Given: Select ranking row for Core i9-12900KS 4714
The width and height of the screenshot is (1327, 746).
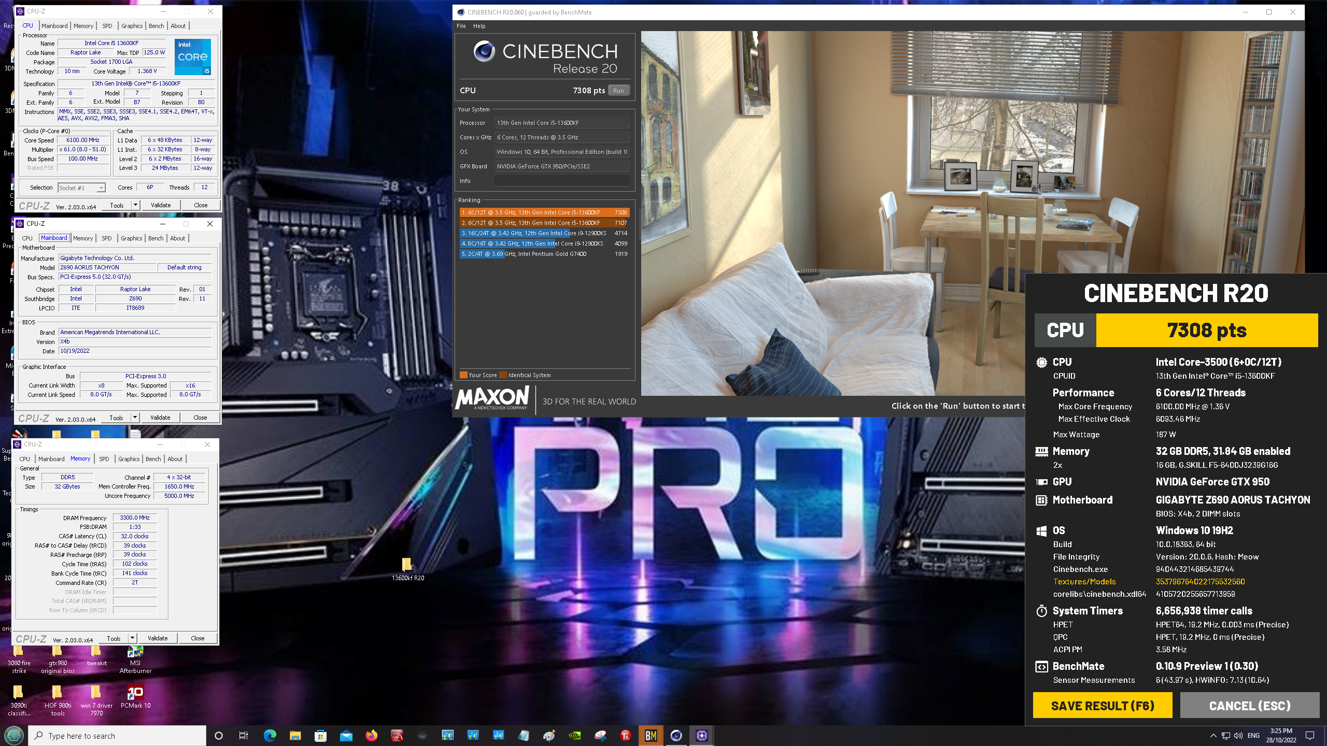Looking at the screenshot, I should coord(544,233).
